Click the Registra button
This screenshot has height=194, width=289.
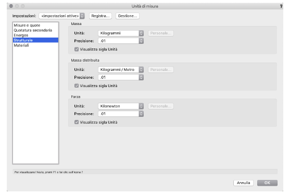(x=100, y=16)
